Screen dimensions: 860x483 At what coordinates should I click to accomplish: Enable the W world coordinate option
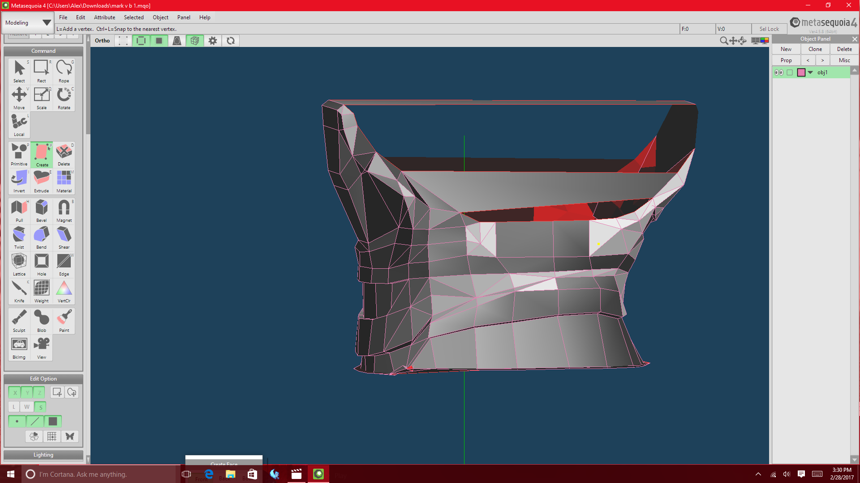[27, 407]
